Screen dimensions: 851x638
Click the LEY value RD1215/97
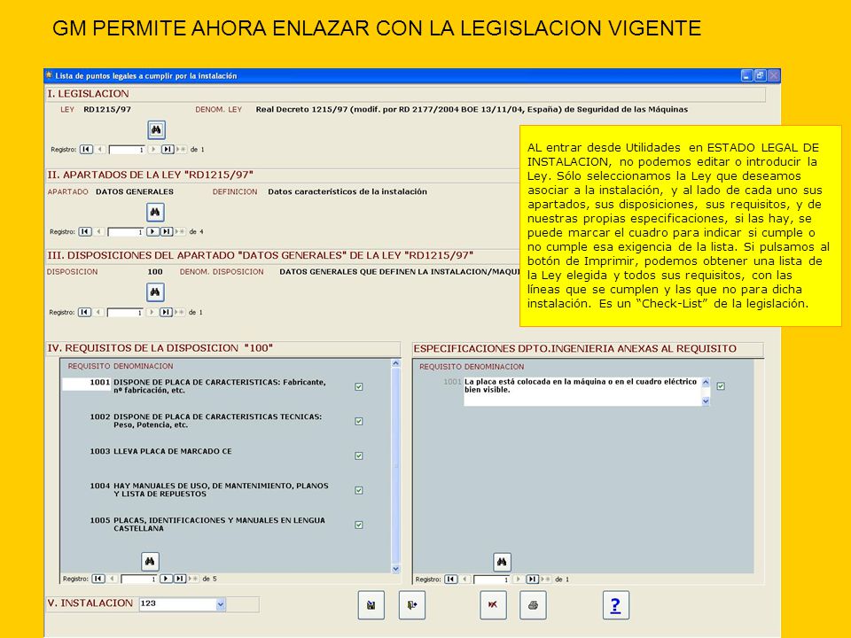[107, 110]
